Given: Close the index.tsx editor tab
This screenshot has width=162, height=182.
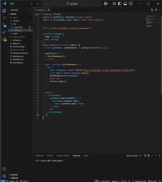Looking at the screenshot, I should point(49,10).
